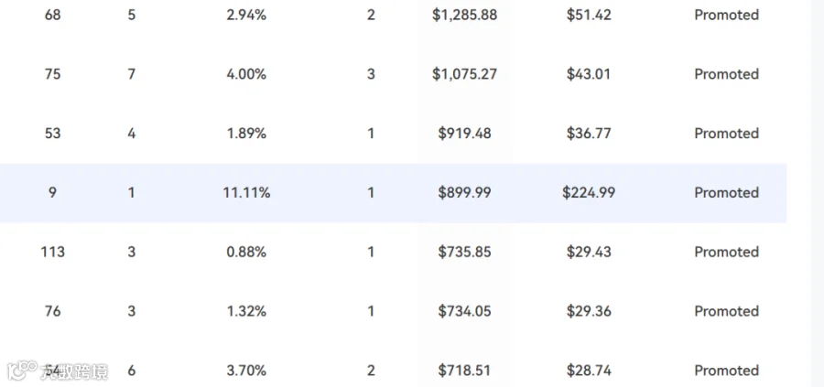Click the 113 count cell

click(x=52, y=252)
